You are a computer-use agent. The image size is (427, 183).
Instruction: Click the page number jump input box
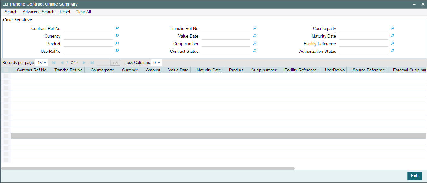point(103,63)
